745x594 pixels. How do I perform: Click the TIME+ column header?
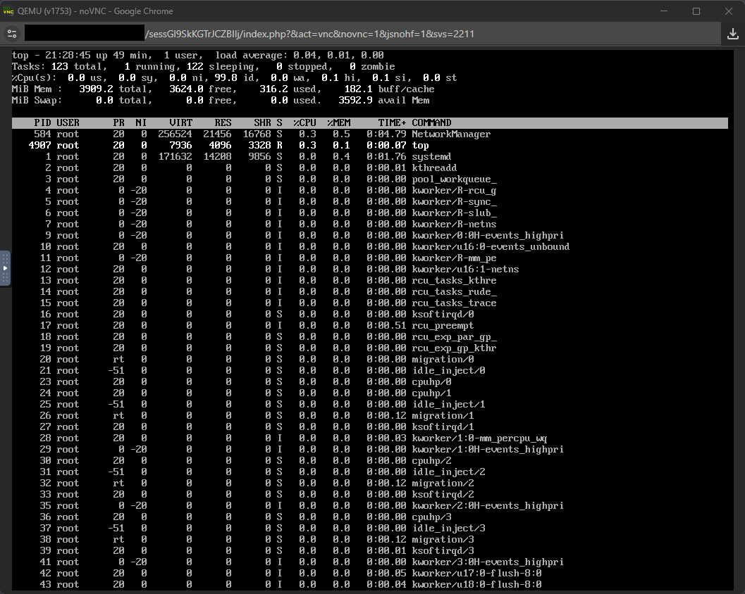pos(392,123)
